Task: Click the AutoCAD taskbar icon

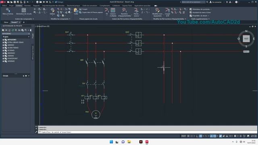Action: 147,142
